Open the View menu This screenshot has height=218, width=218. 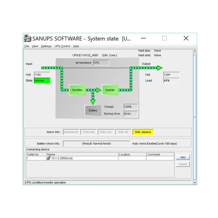(35, 46)
